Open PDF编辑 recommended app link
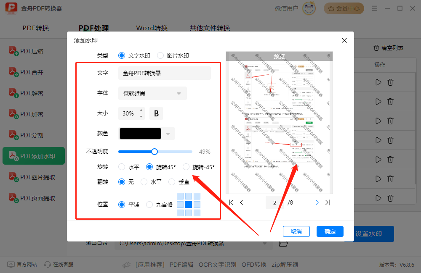The width and height of the screenshot is (421, 273). [181, 265]
